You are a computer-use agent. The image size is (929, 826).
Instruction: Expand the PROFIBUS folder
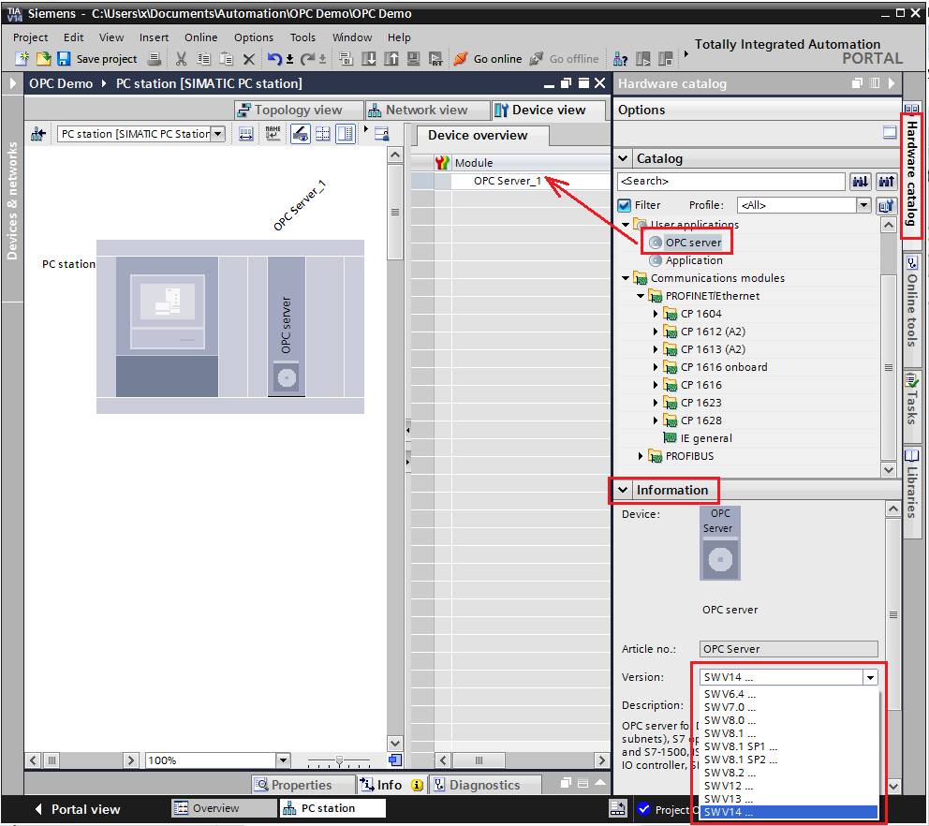pyautogui.click(x=641, y=456)
